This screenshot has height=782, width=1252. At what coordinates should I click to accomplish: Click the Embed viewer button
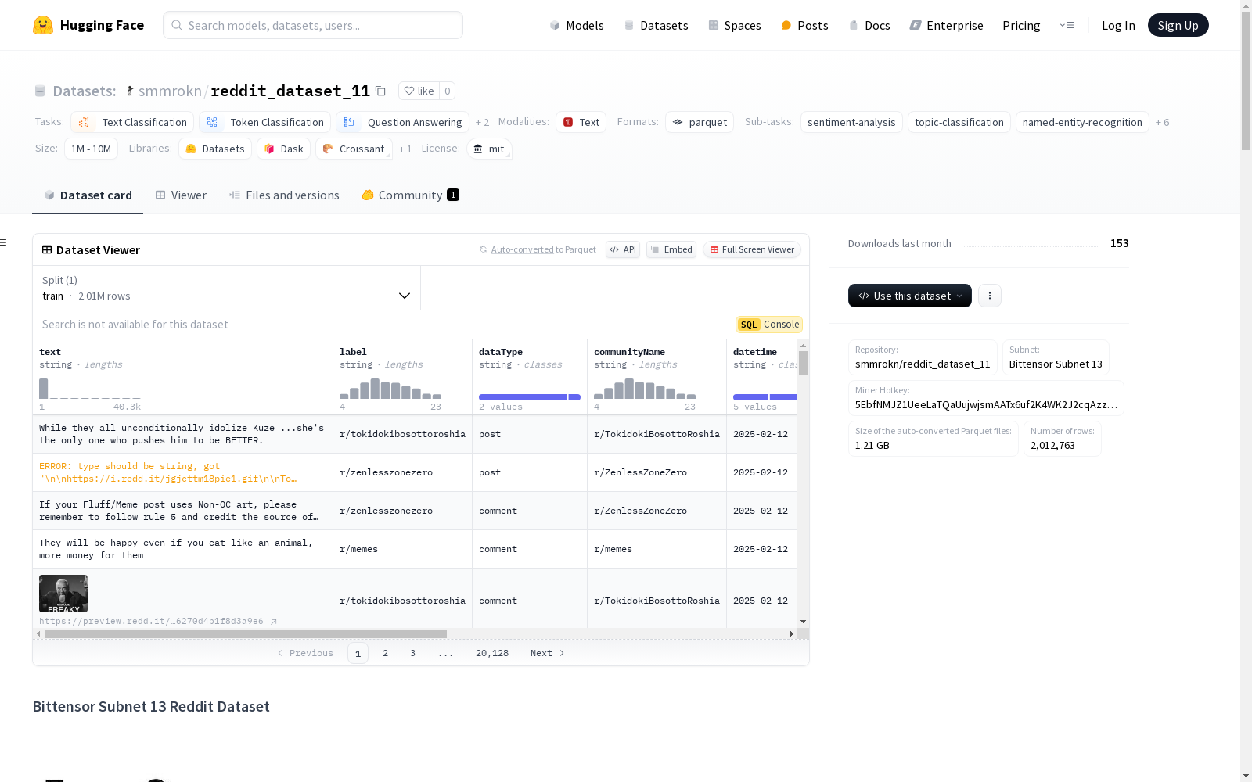(x=671, y=249)
